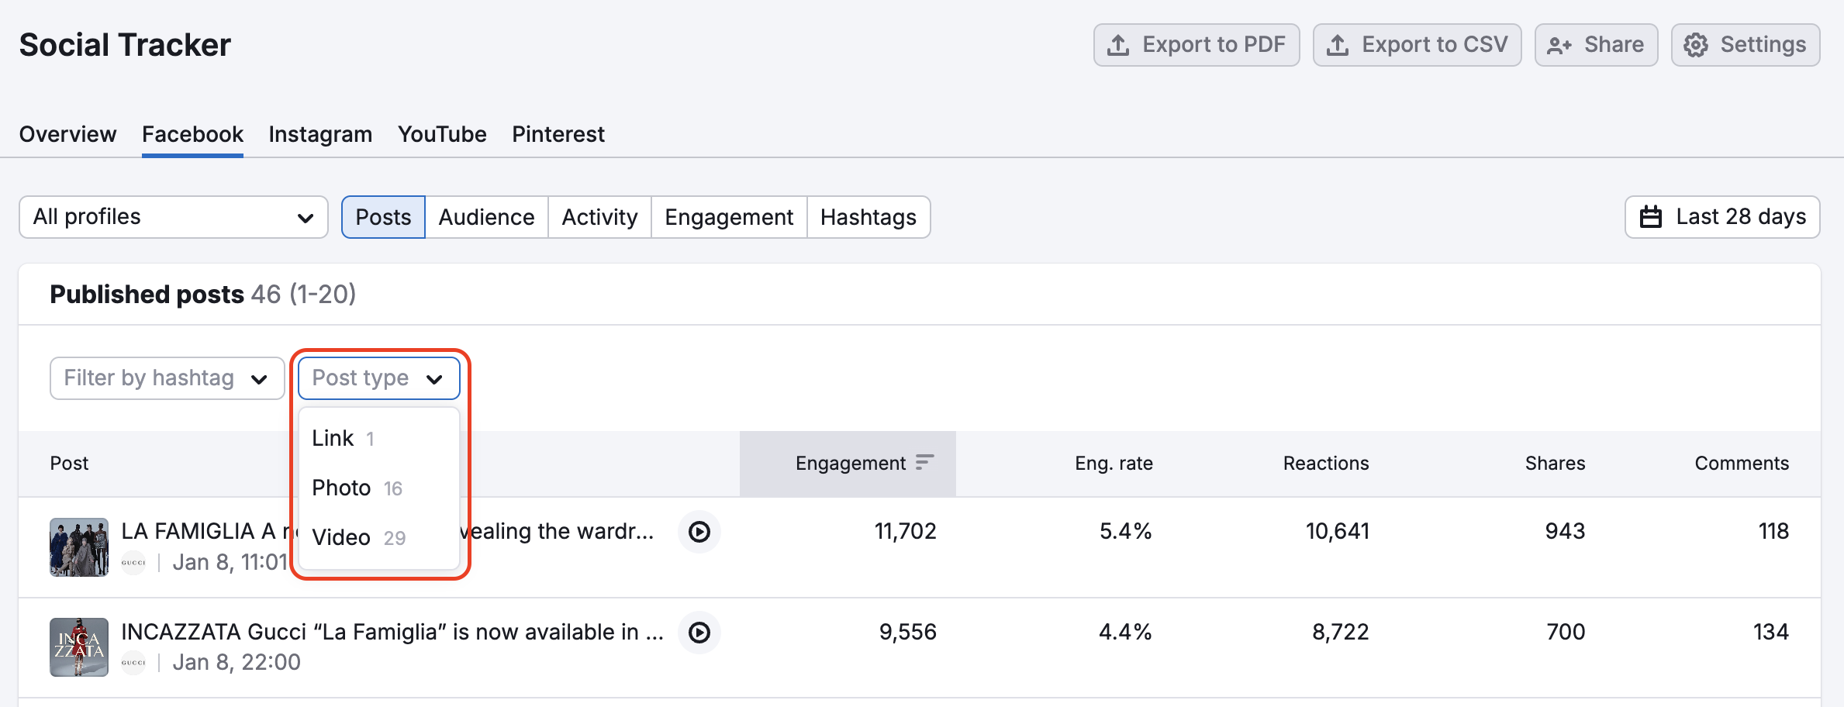
Task: Open Settings using the gear icon
Action: (1695, 44)
